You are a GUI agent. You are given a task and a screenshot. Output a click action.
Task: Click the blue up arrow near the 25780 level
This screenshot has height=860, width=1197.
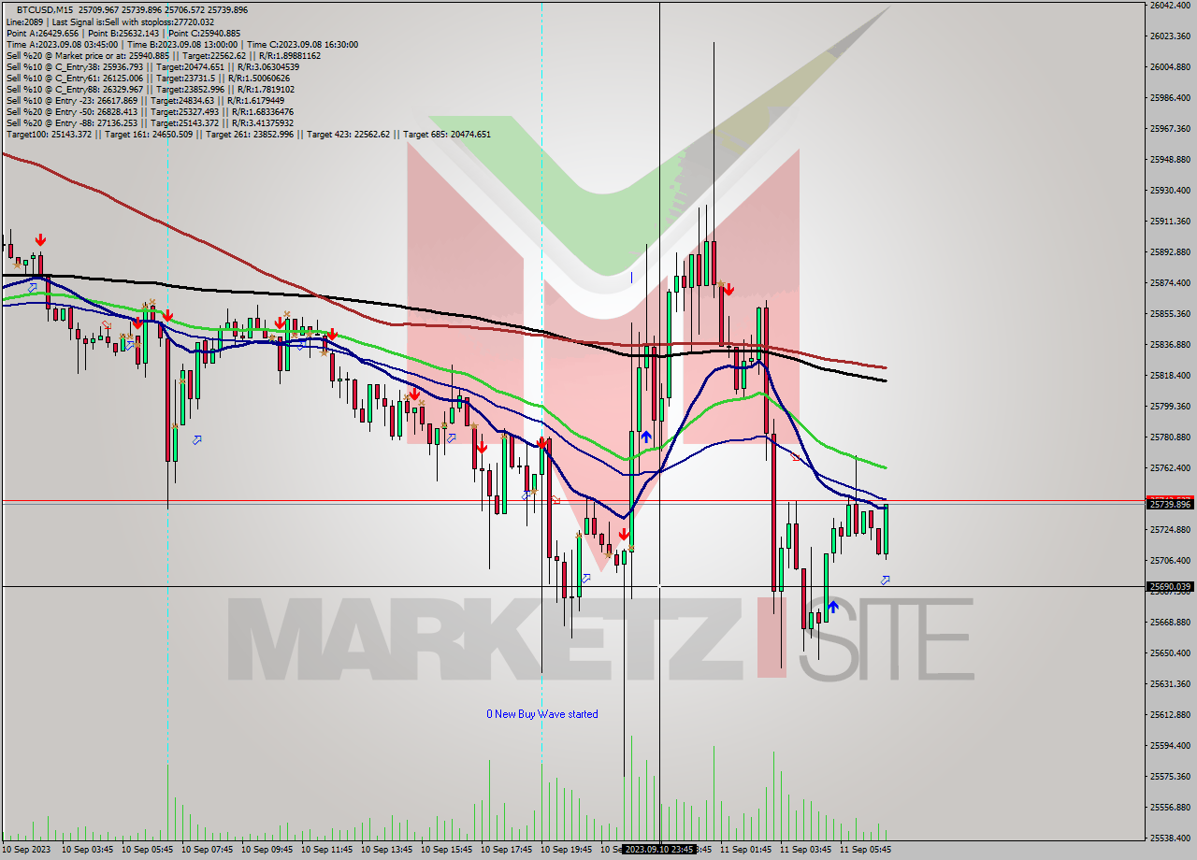646,437
